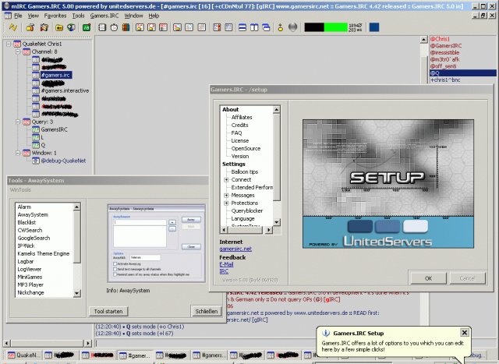Click the IRC feedback link
The width and height of the screenshot is (499, 364).
pos(224,271)
